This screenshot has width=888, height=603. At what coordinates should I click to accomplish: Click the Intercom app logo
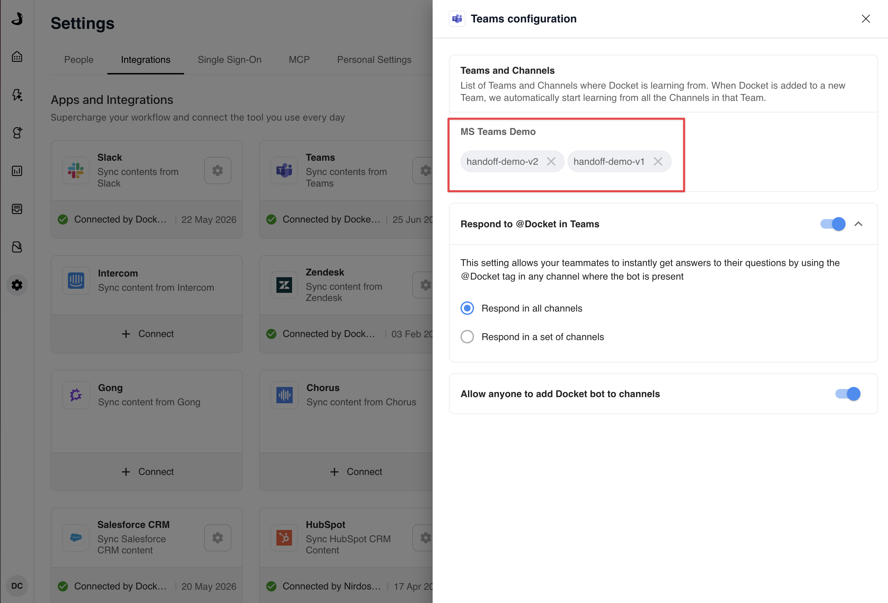coord(76,281)
